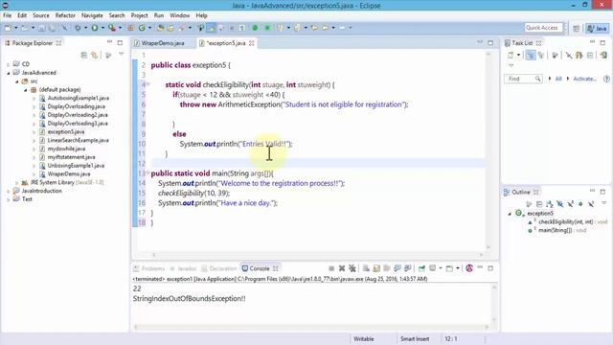613x345 pixels.
Task: Switch to the Declaration tab
Action: click(219, 268)
